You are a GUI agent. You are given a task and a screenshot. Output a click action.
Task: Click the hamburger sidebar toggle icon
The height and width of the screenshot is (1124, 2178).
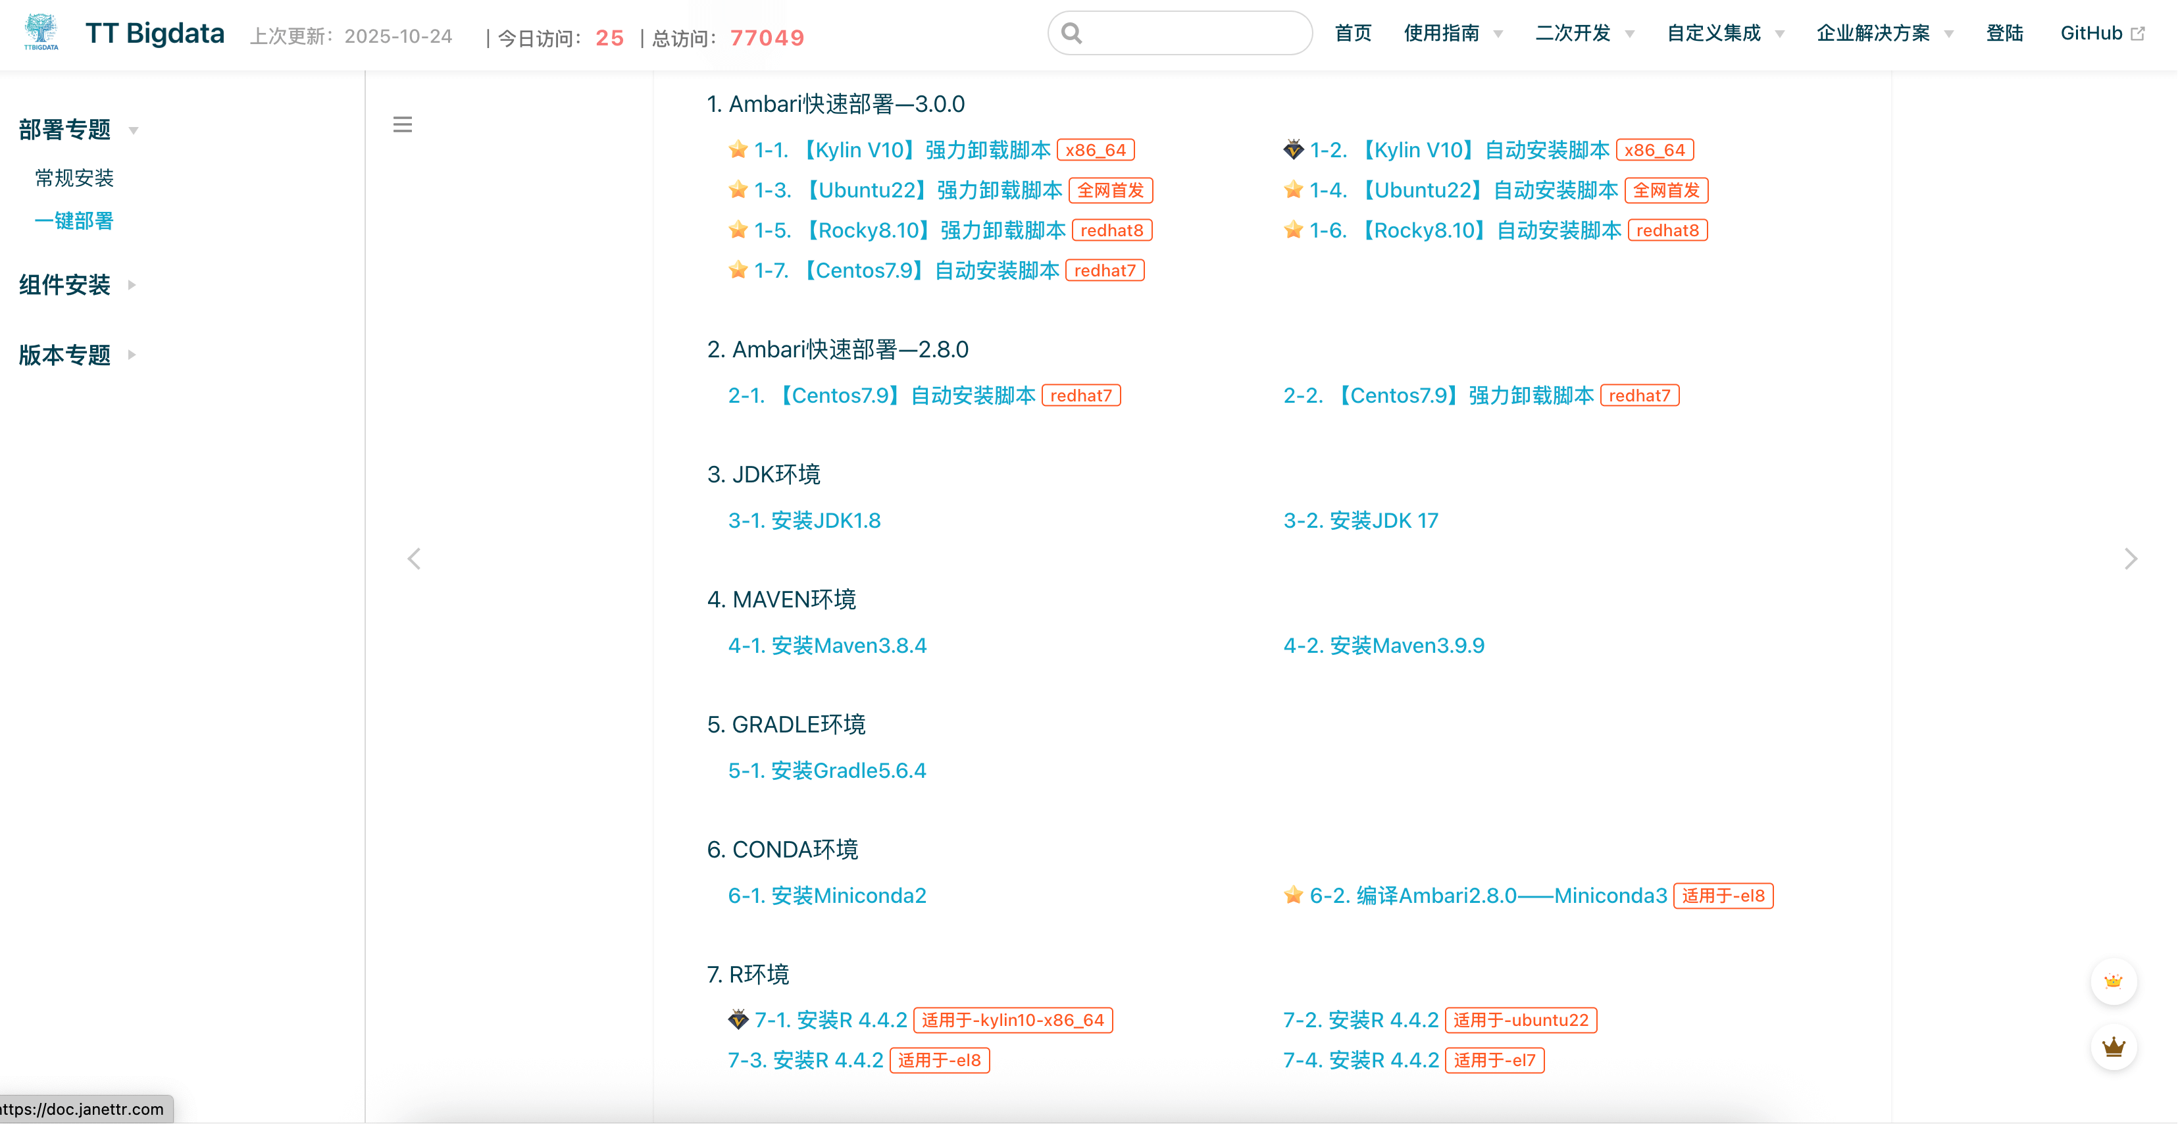pos(403,124)
